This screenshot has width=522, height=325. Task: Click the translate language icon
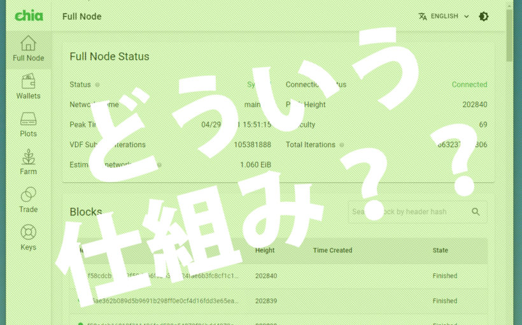[423, 17]
